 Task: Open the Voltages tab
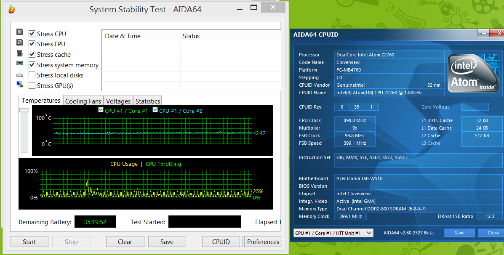tap(118, 101)
